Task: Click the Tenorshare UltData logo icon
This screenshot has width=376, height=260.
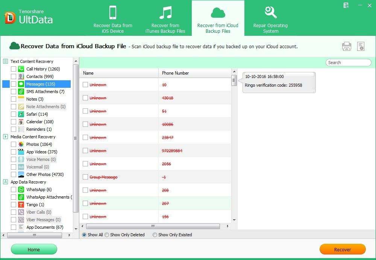Action: pos(10,18)
